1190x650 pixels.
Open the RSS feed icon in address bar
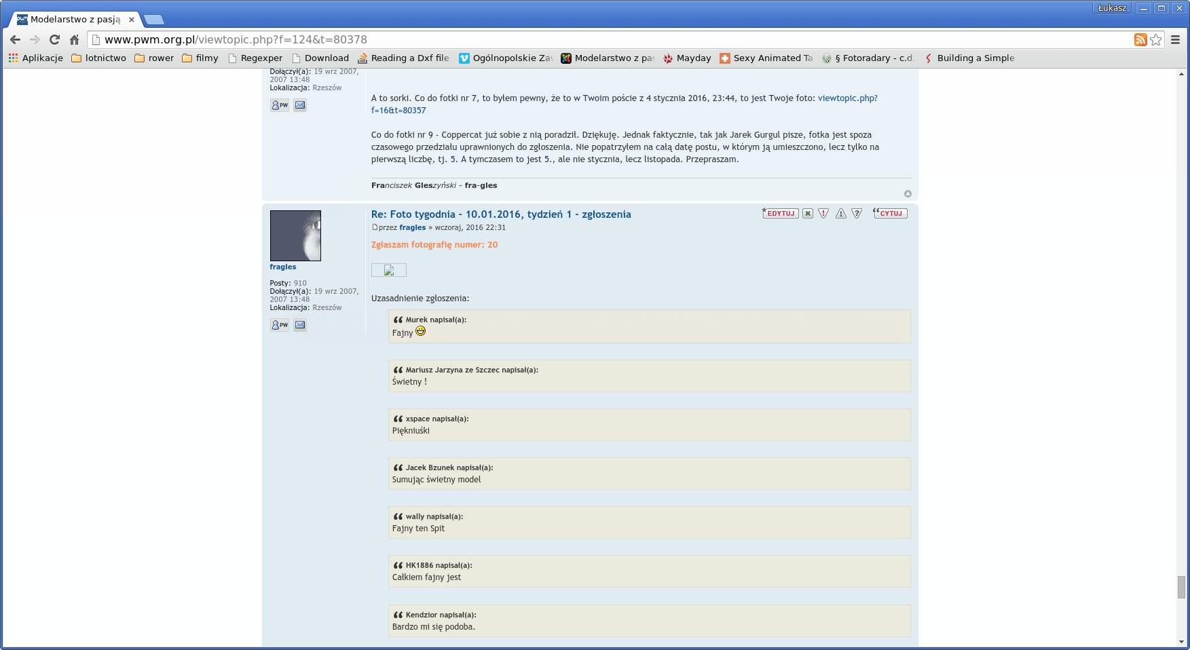click(1140, 40)
